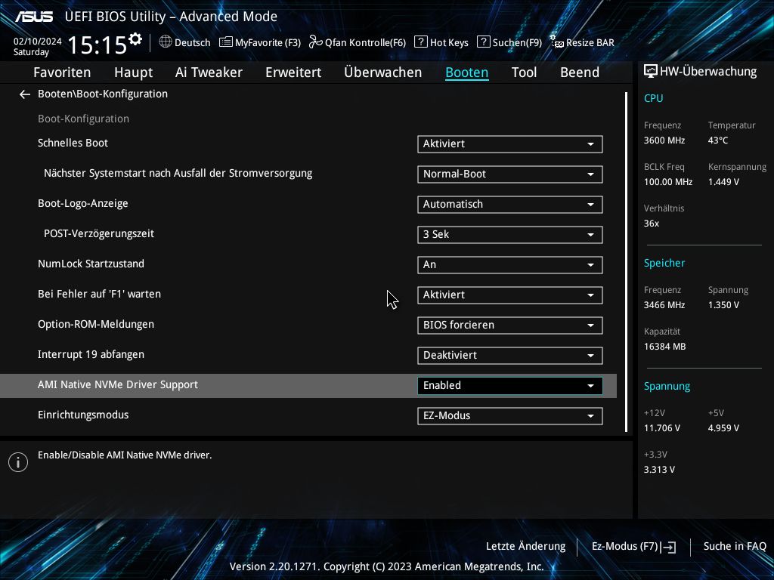Open the Ai Tweaker tab
Image resolution: width=774 pixels, height=580 pixels.
point(209,72)
